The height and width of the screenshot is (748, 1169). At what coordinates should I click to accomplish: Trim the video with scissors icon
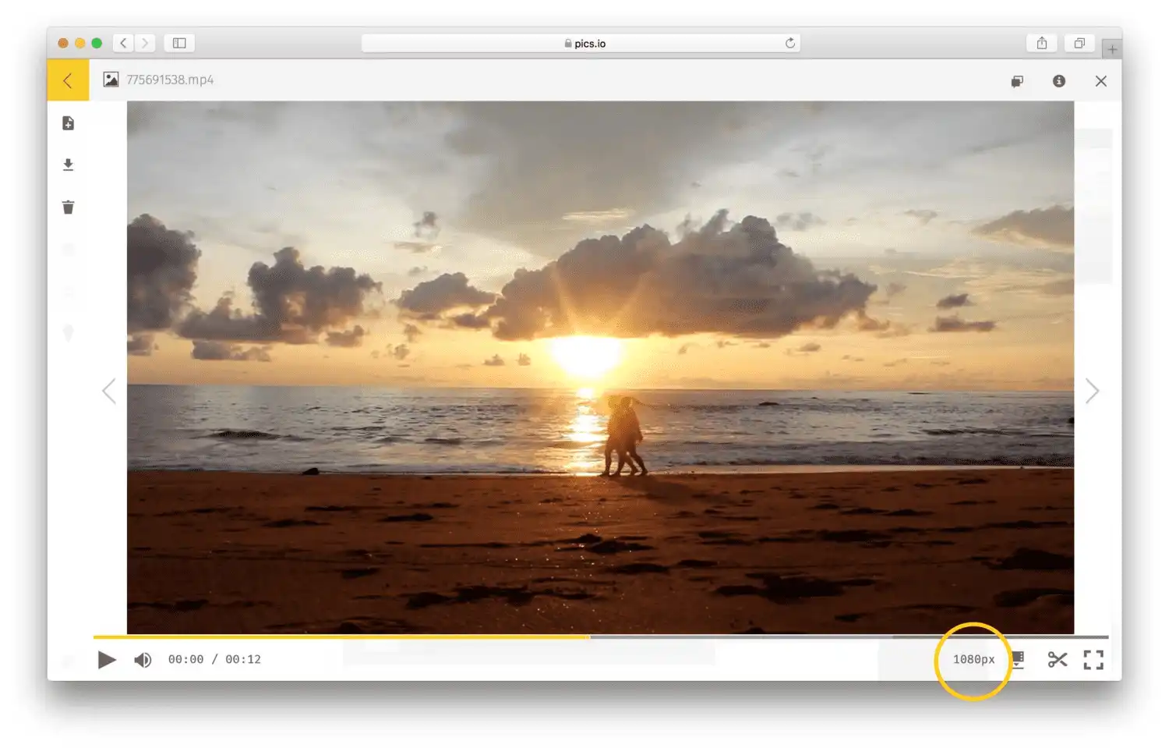tap(1058, 660)
